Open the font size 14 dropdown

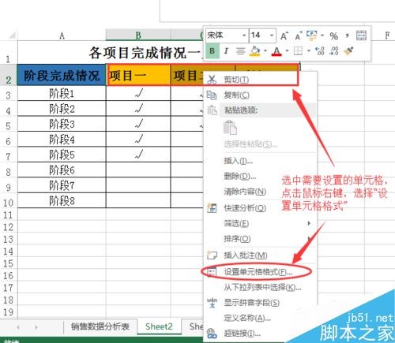pyautogui.click(x=271, y=35)
